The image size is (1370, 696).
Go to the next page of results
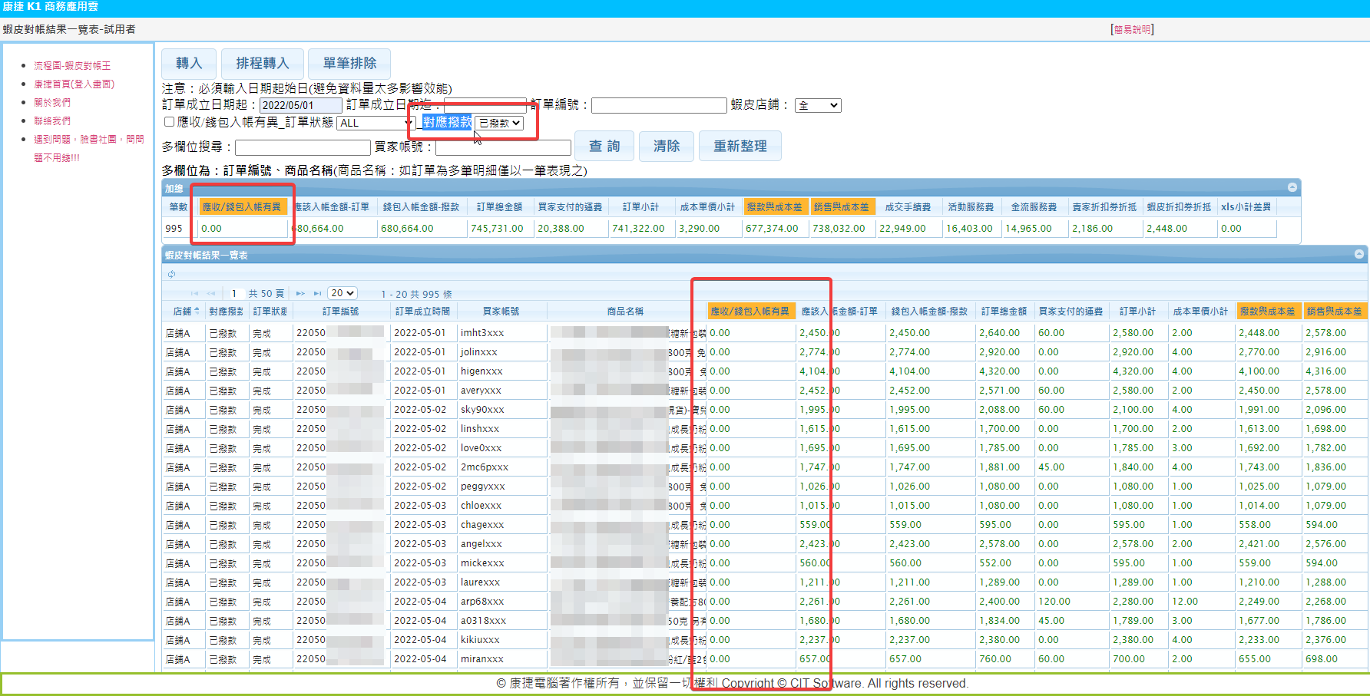(300, 294)
